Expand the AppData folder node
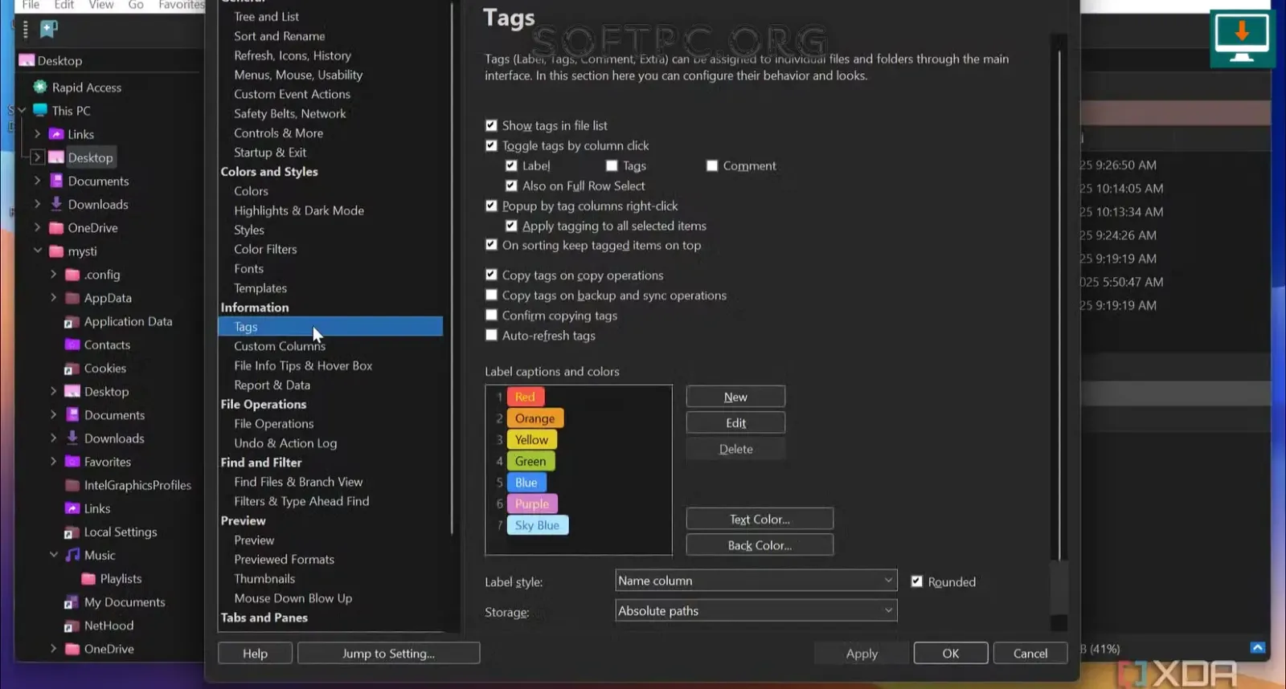 coord(54,298)
